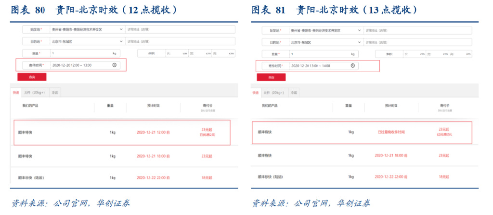Click 已优惠2元 discount text in 图表 80
The width and height of the screenshot is (493, 215).
click(207, 135)
